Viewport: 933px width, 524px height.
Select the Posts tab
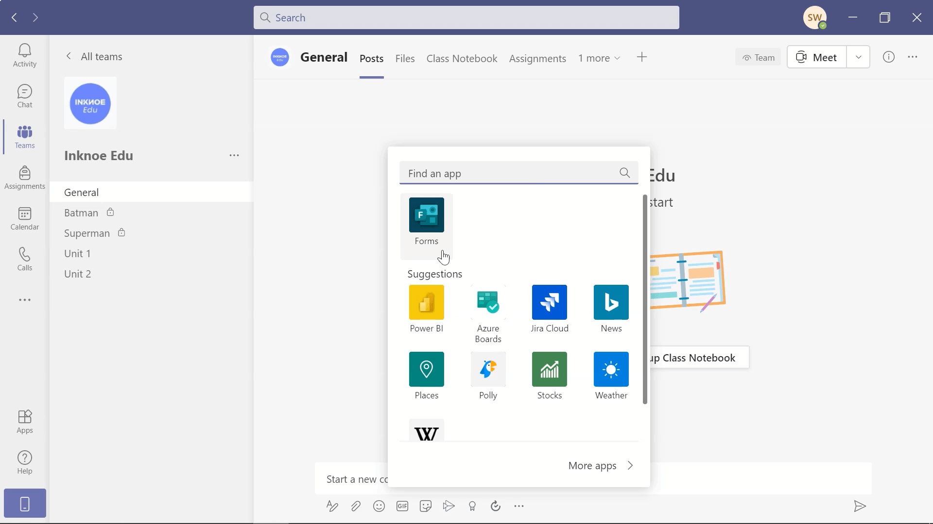click(x=371, y=58)
